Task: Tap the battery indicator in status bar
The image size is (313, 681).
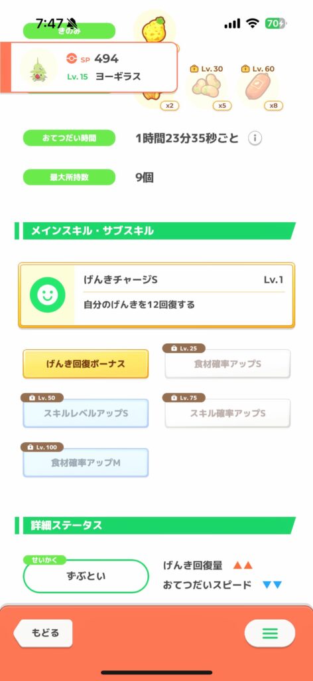Action: [277, 23]
